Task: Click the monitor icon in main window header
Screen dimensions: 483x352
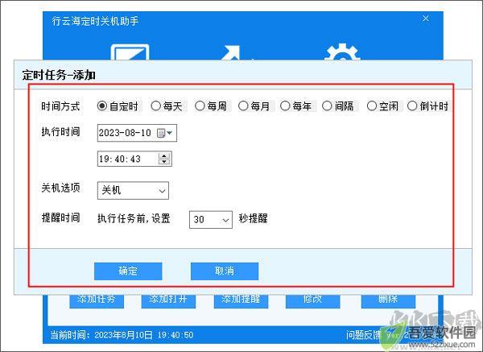Action: coord(130,52)
